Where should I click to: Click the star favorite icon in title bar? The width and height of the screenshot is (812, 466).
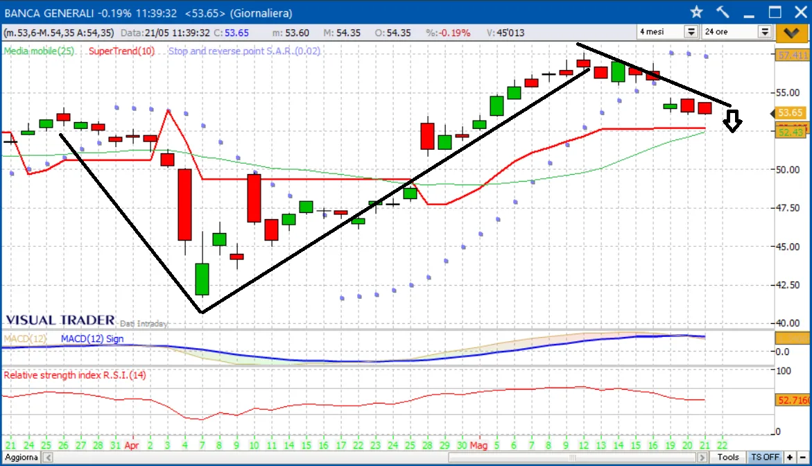[696, 12]
